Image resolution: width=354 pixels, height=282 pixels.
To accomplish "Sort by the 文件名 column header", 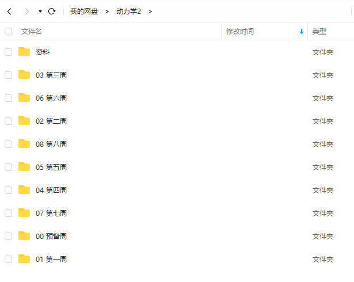I will coord(32,32).
